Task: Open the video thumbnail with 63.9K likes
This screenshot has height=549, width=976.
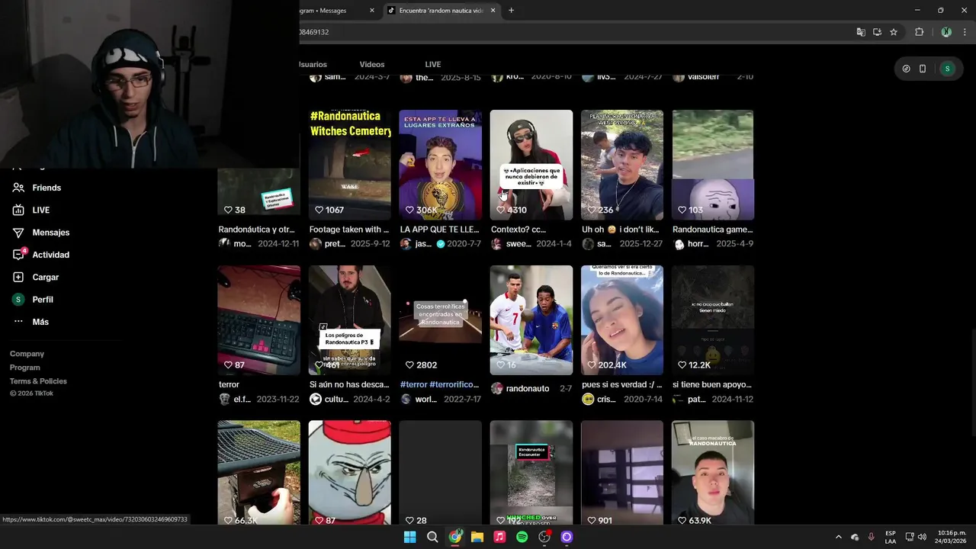Action: click(x=713, y=473)
